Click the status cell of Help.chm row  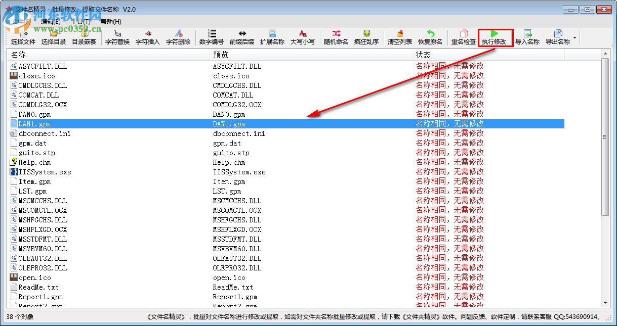pyautogui.click(x=449, y=162)
